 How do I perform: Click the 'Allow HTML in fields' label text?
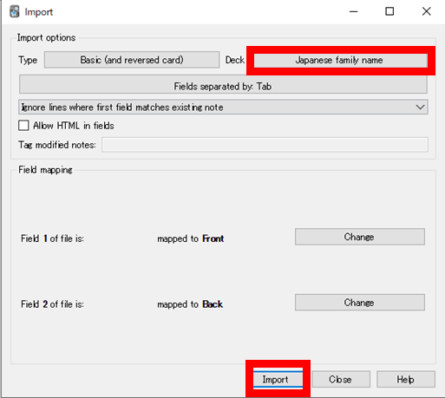pos(74,126)
